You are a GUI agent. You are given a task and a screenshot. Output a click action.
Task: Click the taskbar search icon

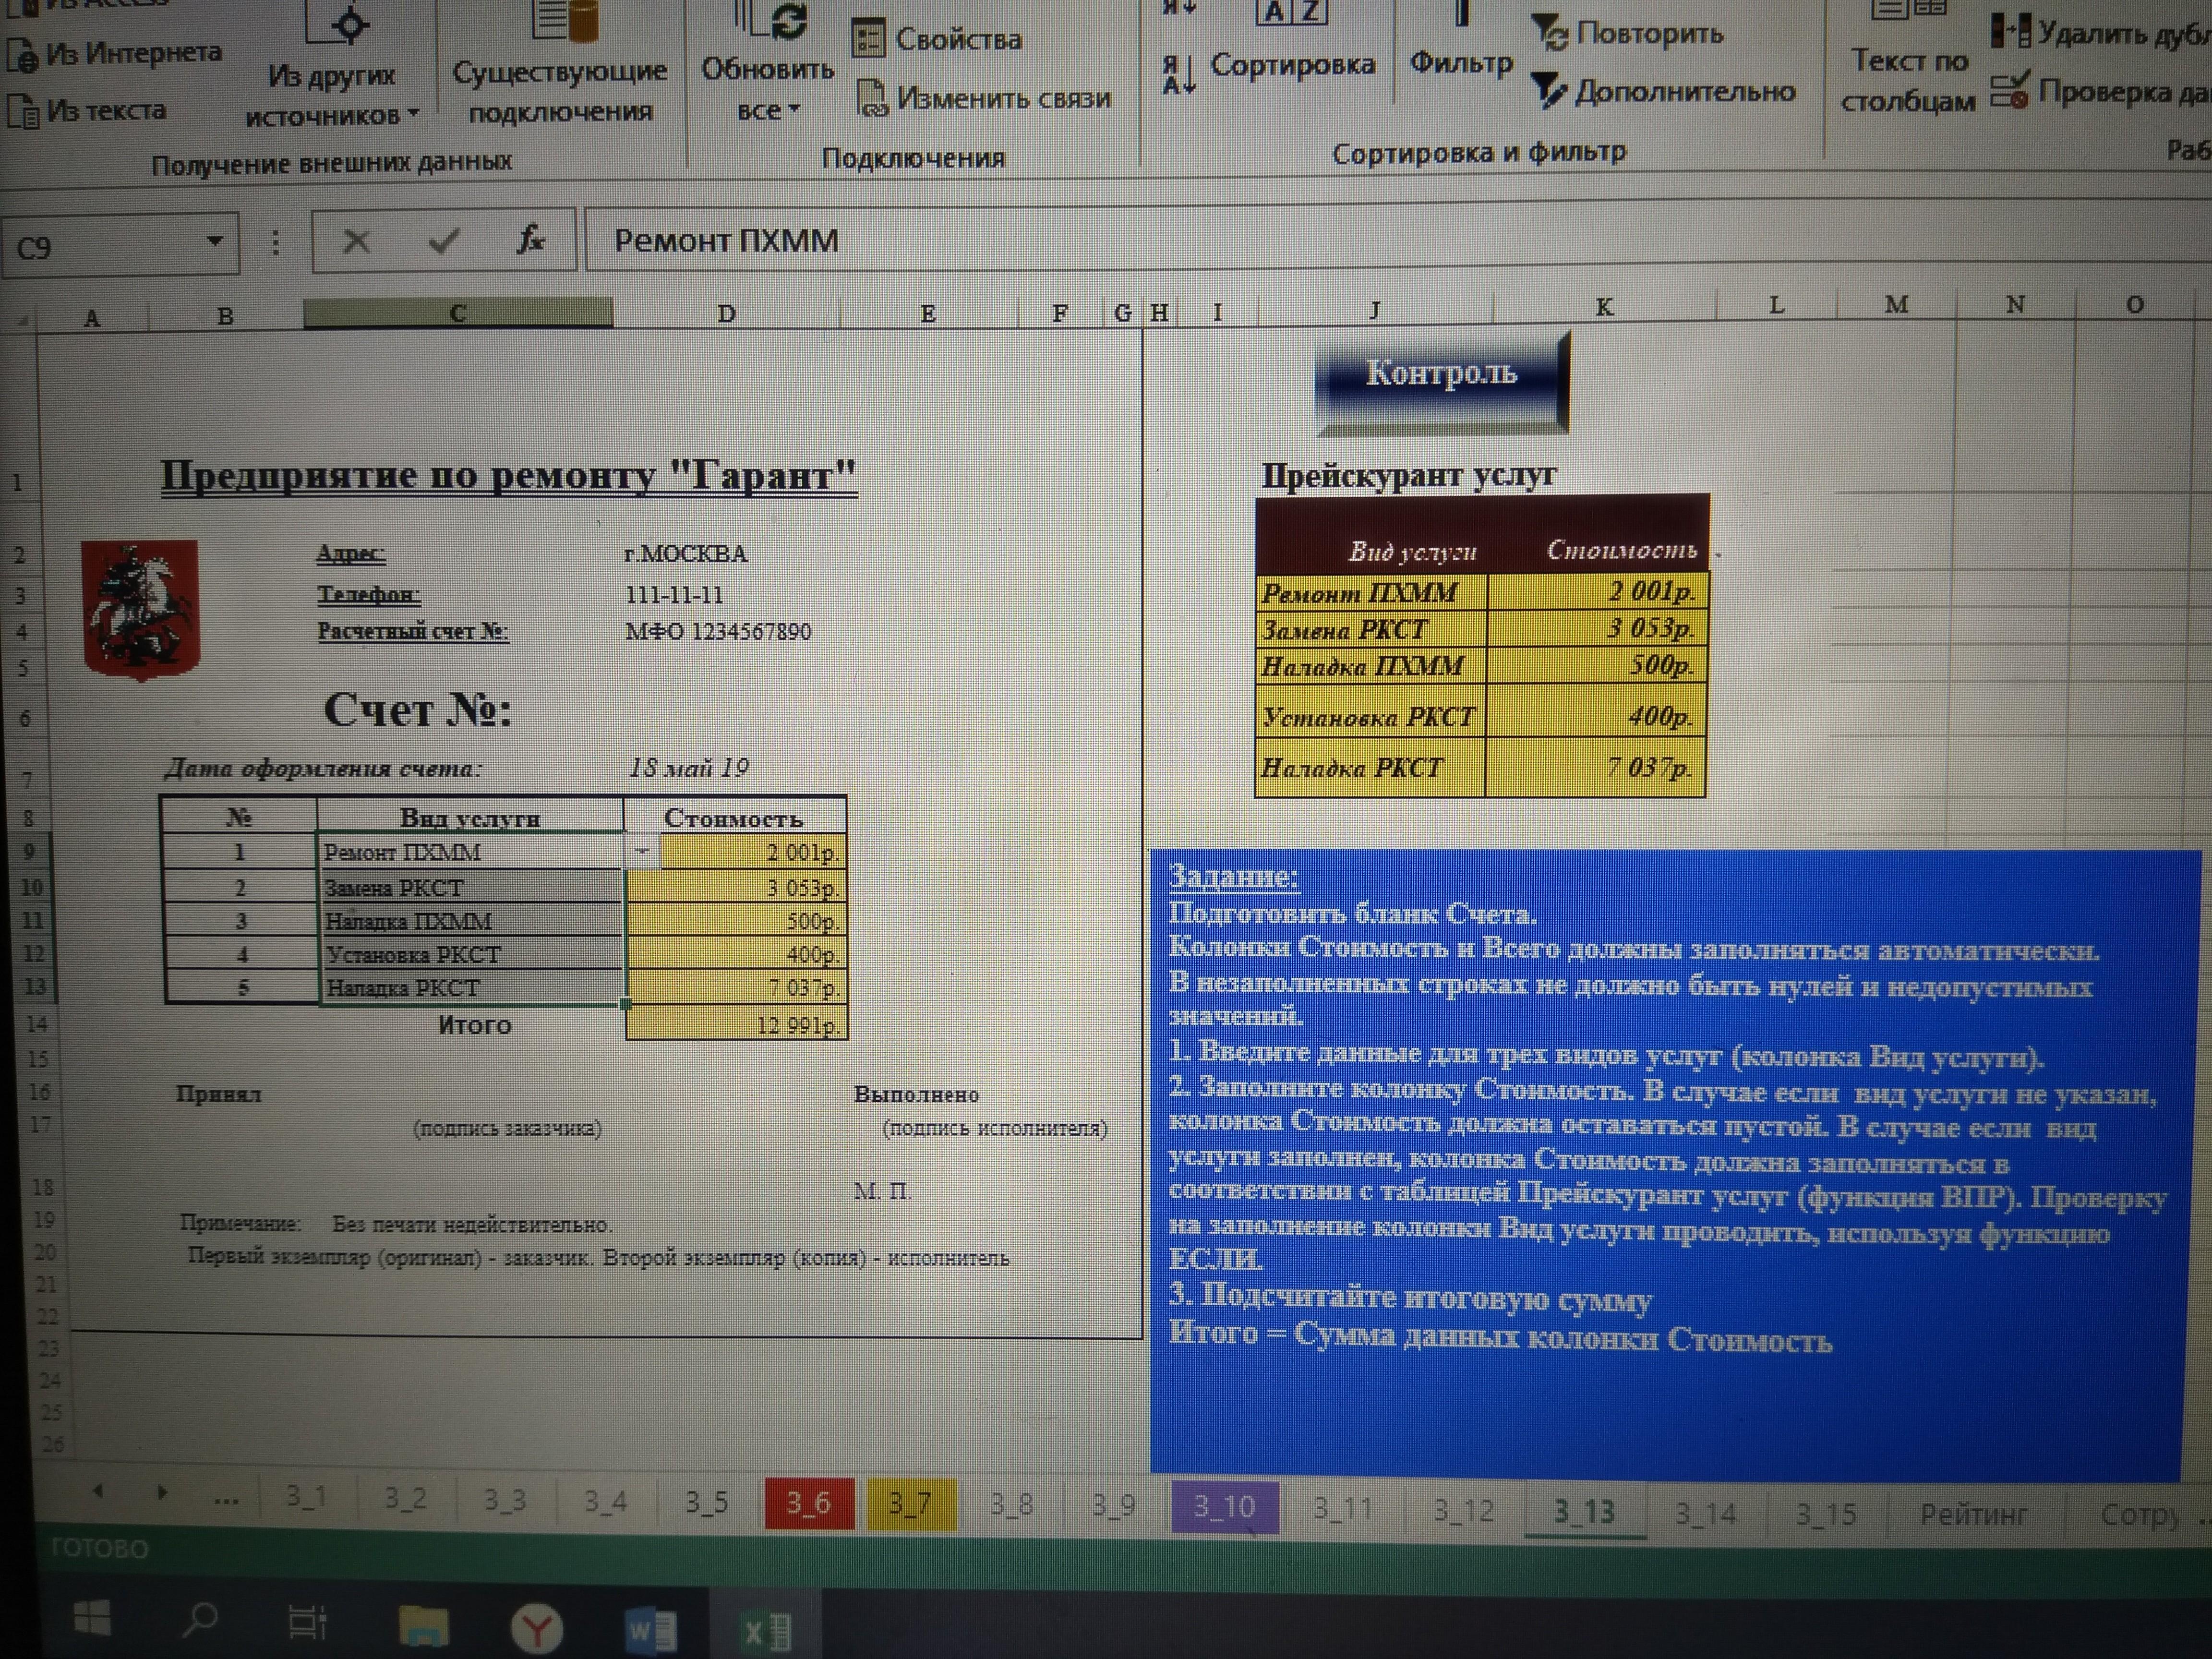pos(199,1620)
